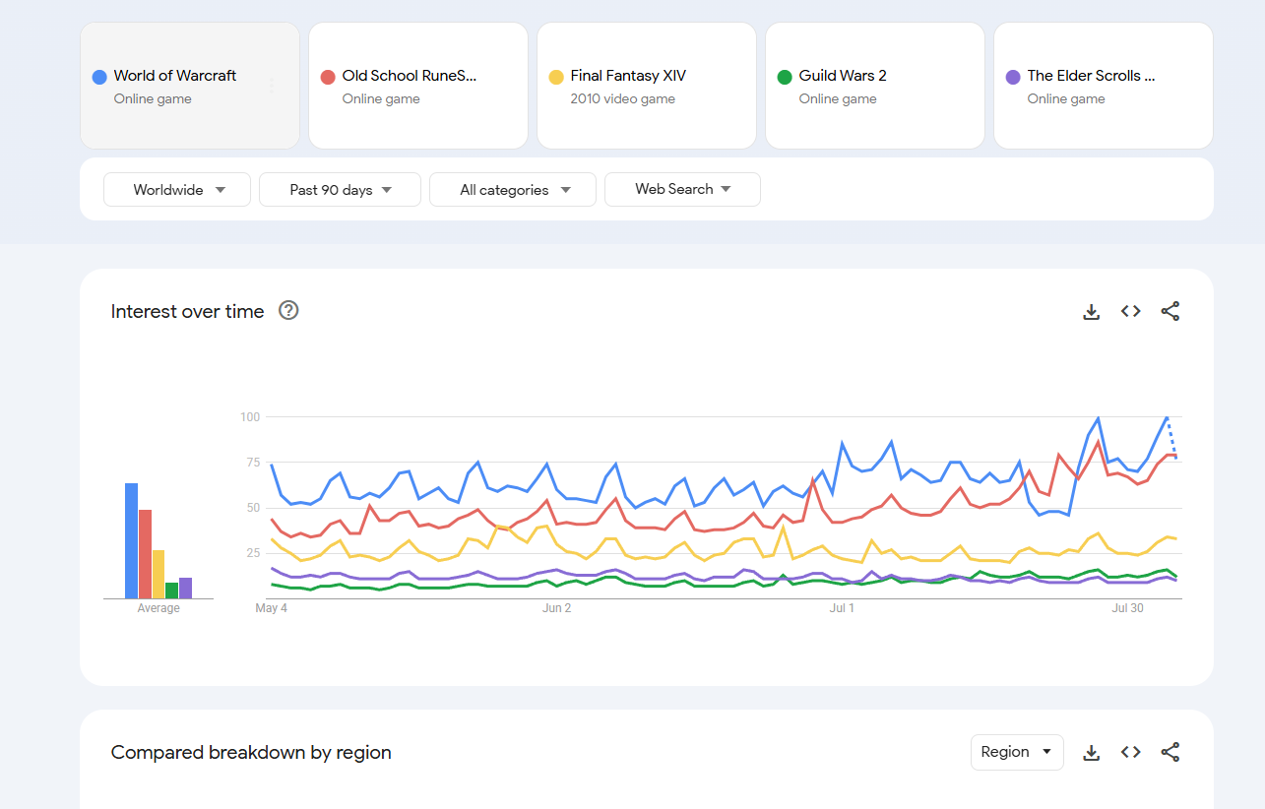Click the red average bar in chart

click(x=145, y=554)
